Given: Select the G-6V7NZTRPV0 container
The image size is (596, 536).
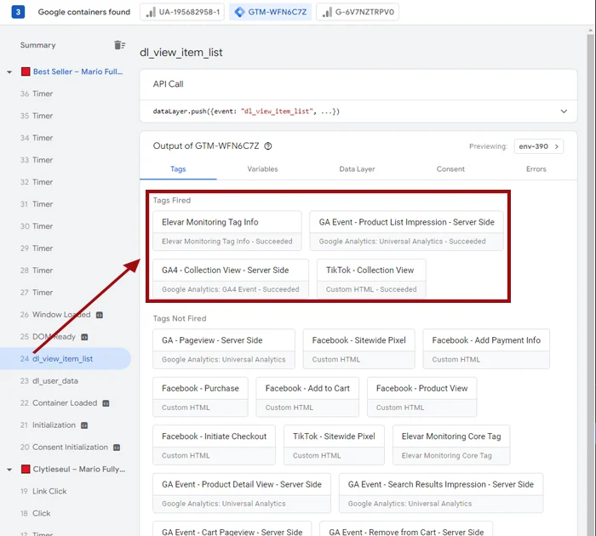Looking at the screenshot, I should click(x=358, y=12).
